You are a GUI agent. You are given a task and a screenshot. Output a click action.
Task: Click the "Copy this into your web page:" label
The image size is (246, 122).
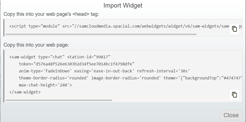pyautogui.click(x=36, y=45)
